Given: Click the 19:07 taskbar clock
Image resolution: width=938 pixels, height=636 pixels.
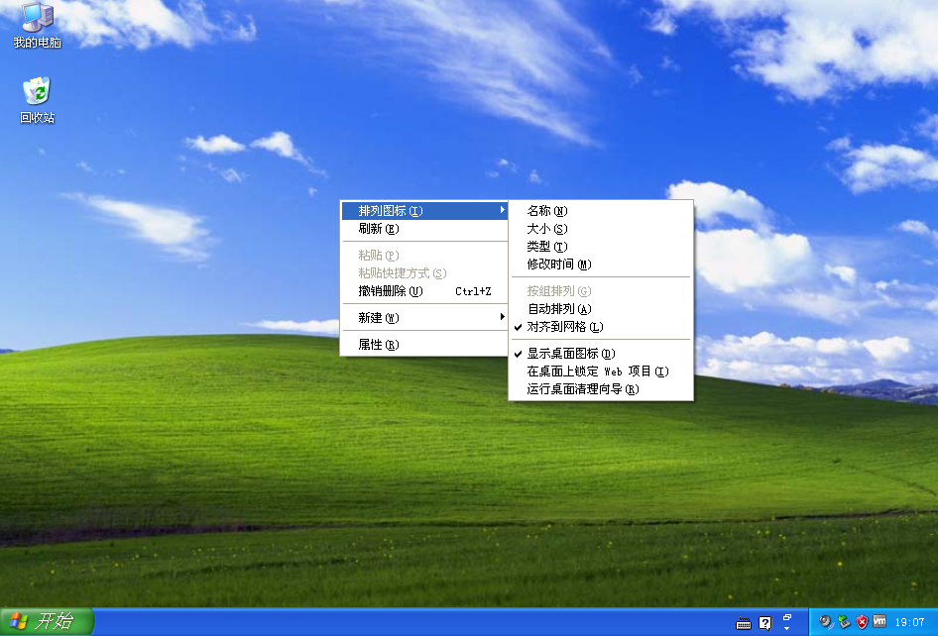Looking at the screenshot, I should (x=909, y=622).
